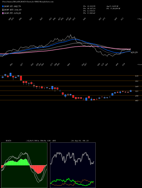Click the blue DOW ST legend swatch

click(3, 6)
